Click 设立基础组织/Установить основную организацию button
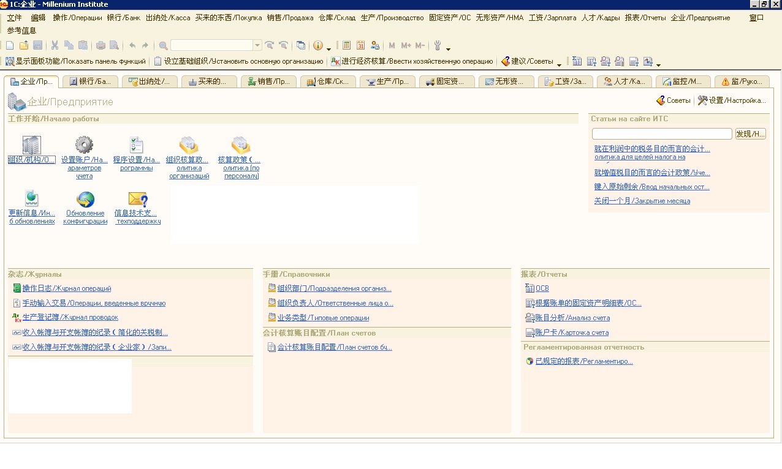This screenshot has width=782, height=469. click(238, 61)
